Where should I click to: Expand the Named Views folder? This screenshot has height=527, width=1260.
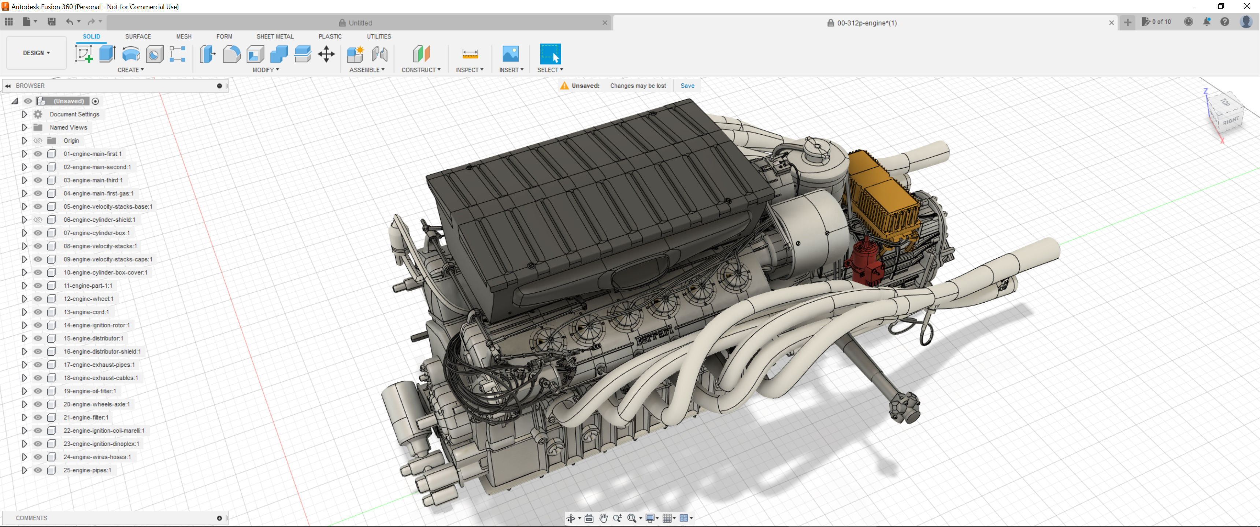pyautogui.click(x=24, y=128)
